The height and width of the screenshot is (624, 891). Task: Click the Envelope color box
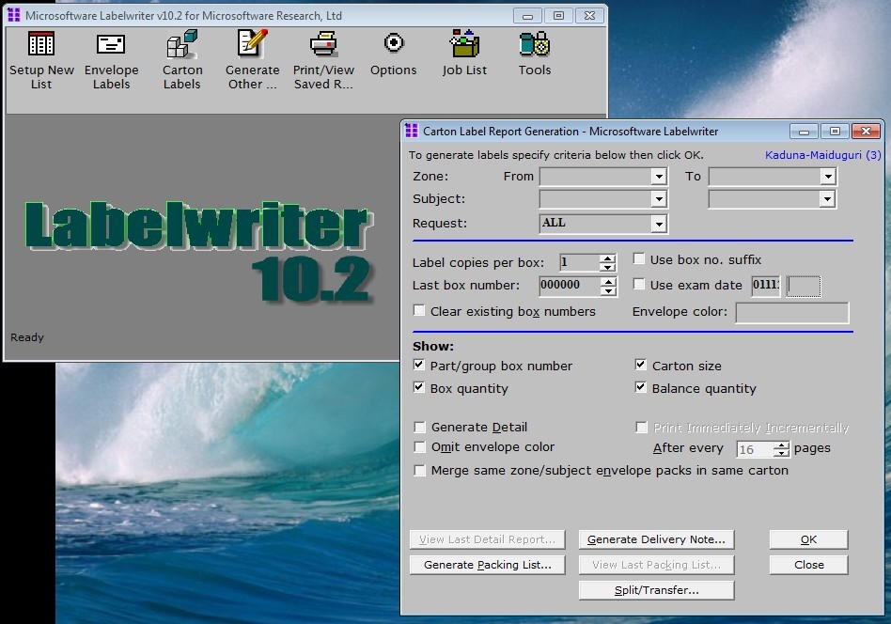791,312
